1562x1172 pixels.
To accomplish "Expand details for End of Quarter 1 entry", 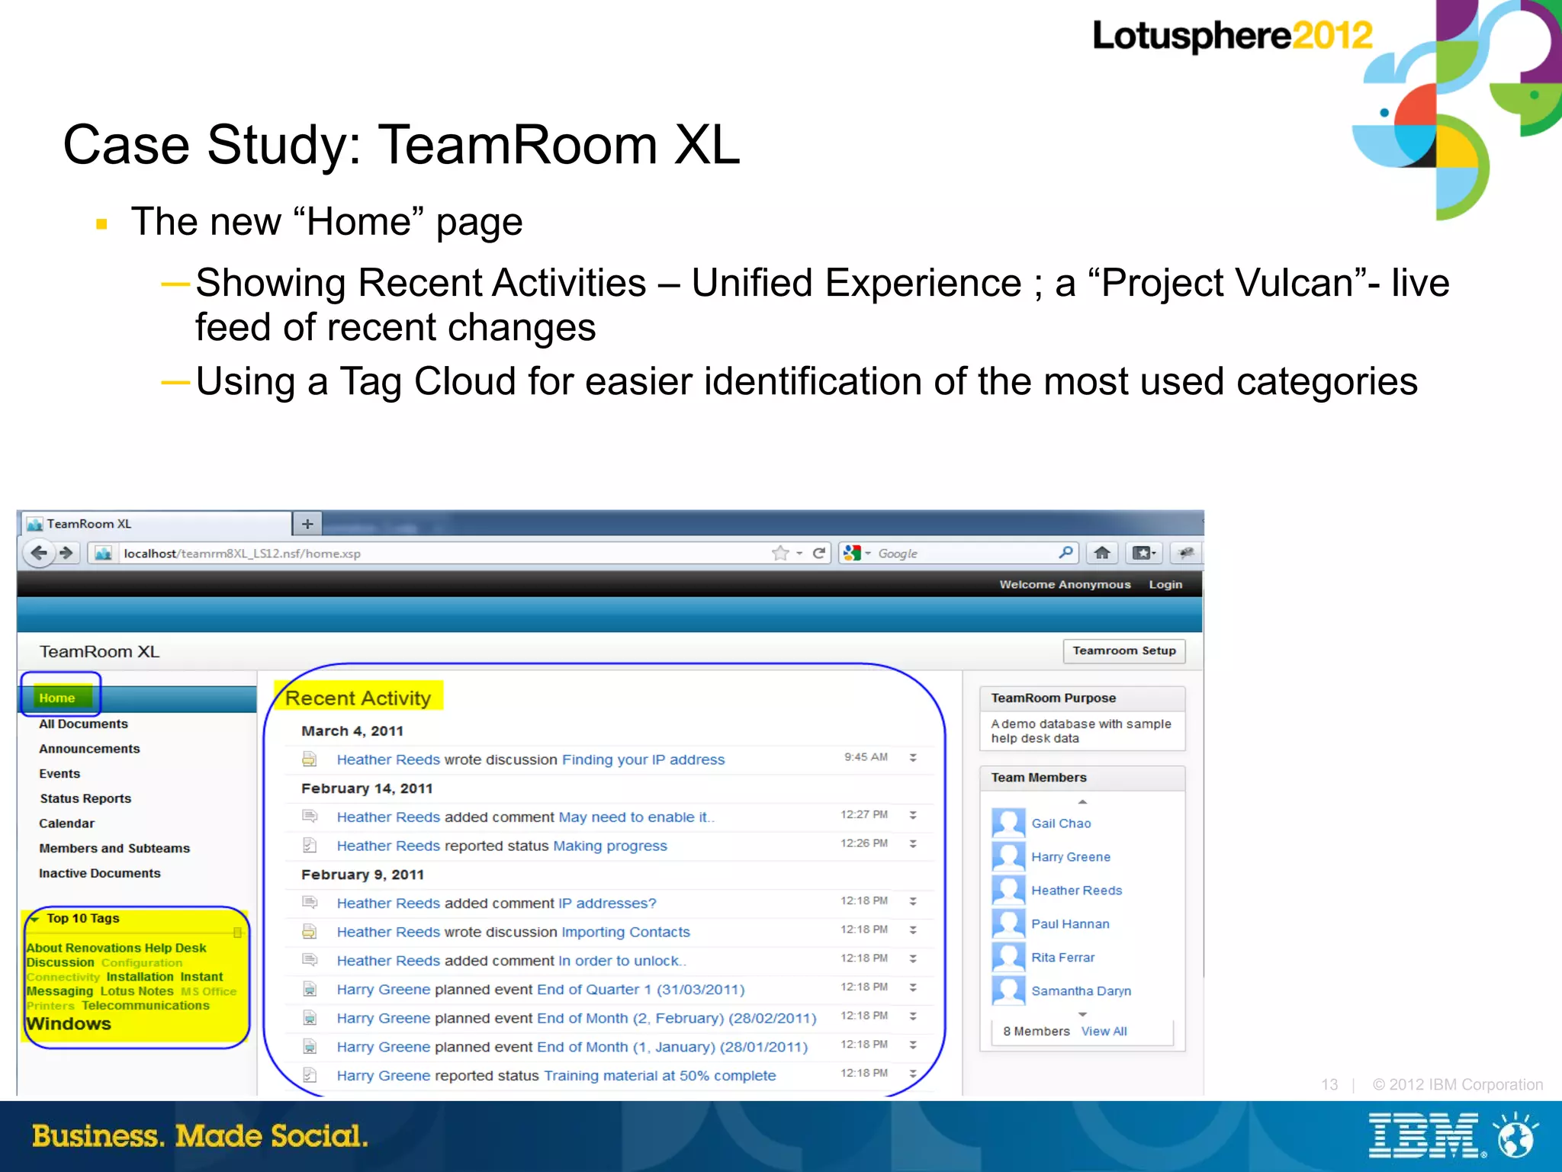I will [913, 987].
